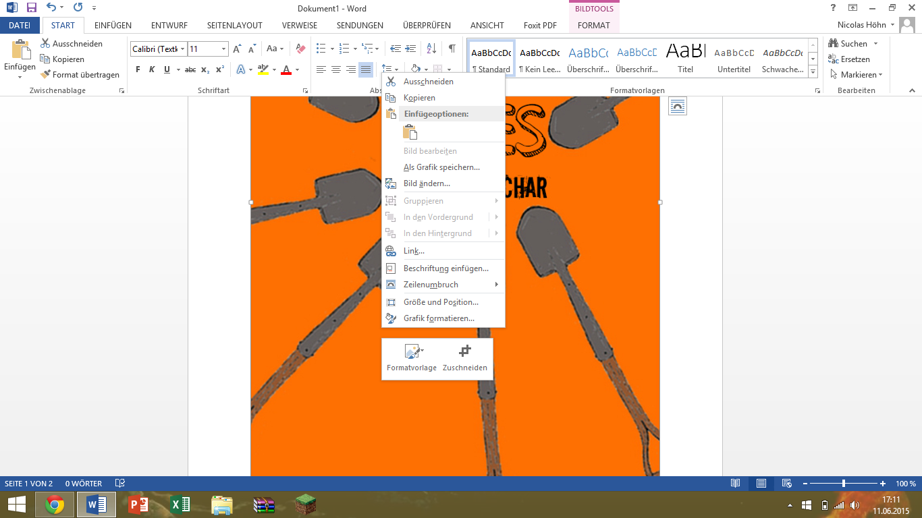Switch to the EINFÜGEN ribbon tab
Image resolution: width=922 pixels, height=518 pixels.
[x=113, y=26]
